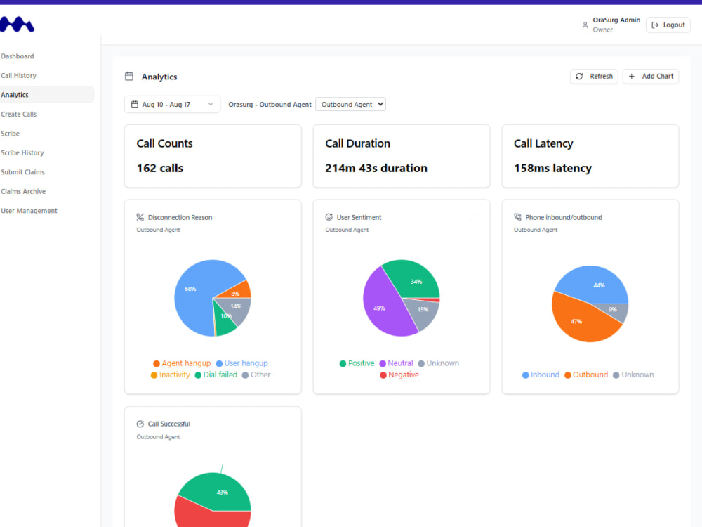Open Claims Archive page
Image resolution: width=702 pixels, height=527 pixels.
coord(23,191)
